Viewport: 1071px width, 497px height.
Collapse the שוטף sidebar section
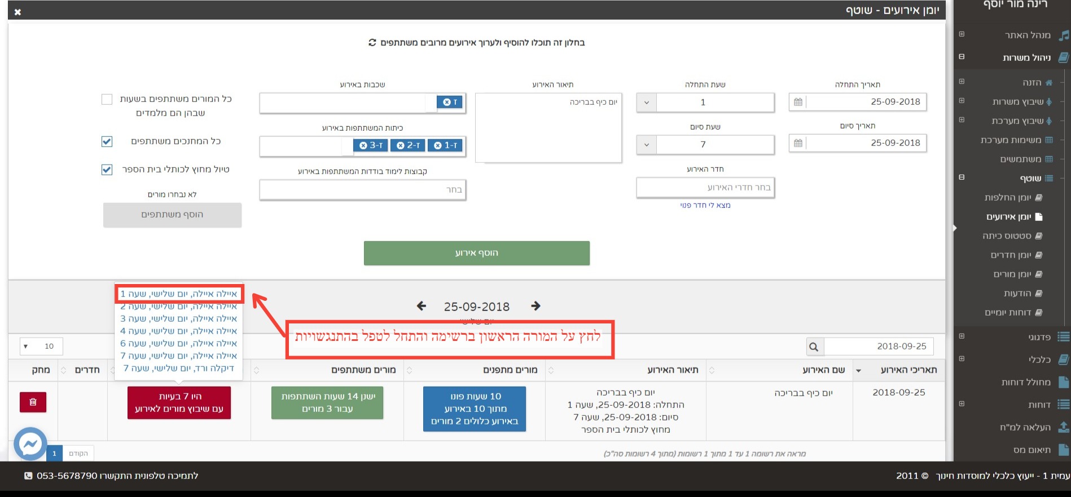point(962,177)
